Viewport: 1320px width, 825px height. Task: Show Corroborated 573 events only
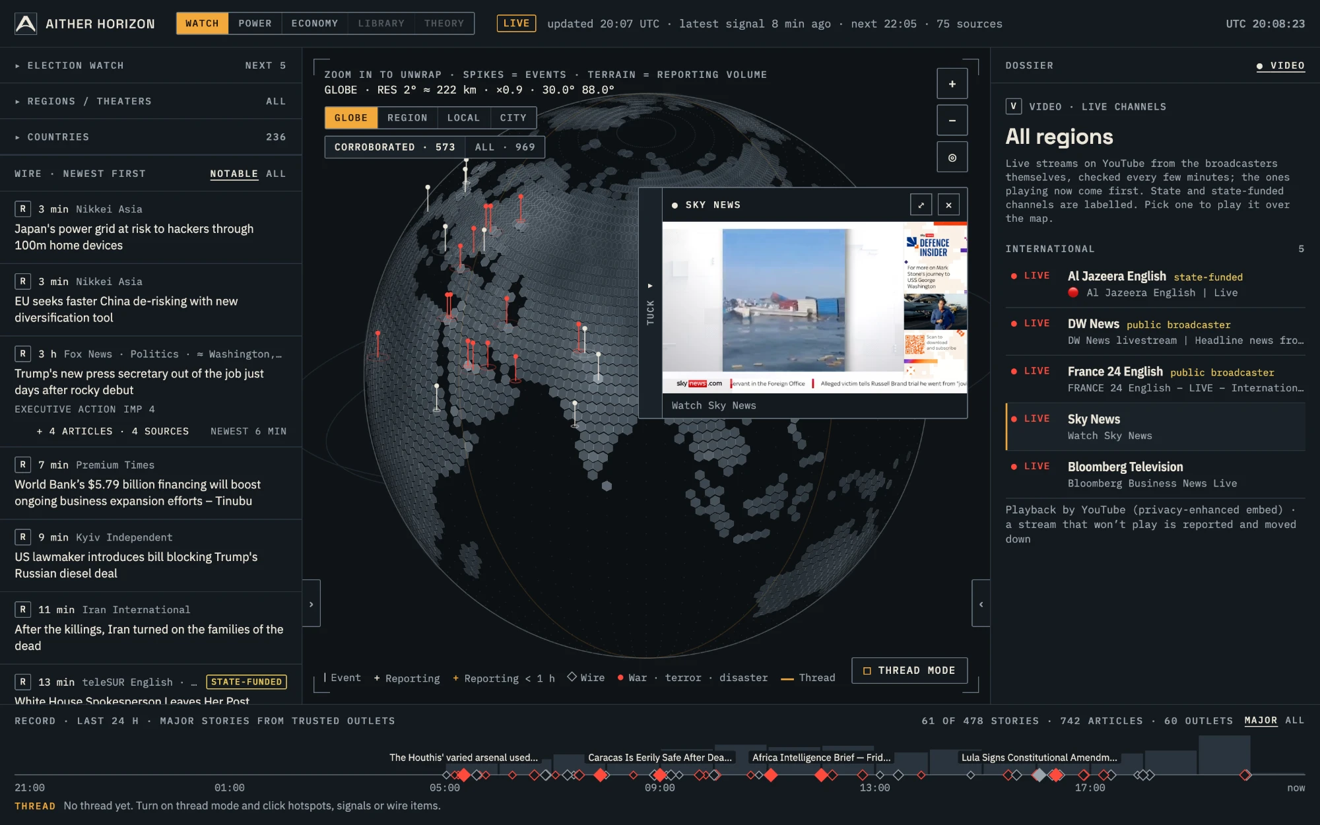tap(395, 147)
